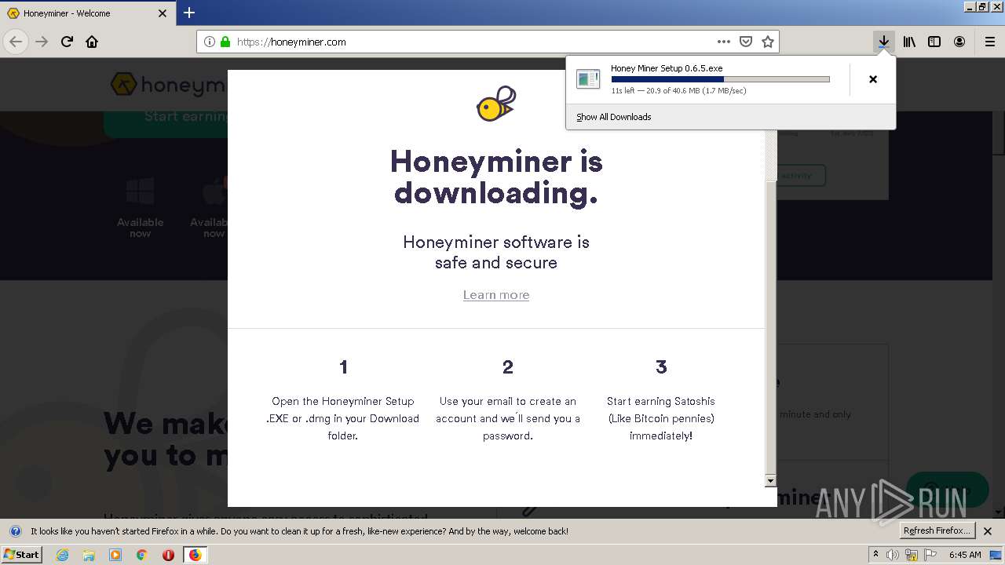Click the volume speaker tray icon

point(893,555)
